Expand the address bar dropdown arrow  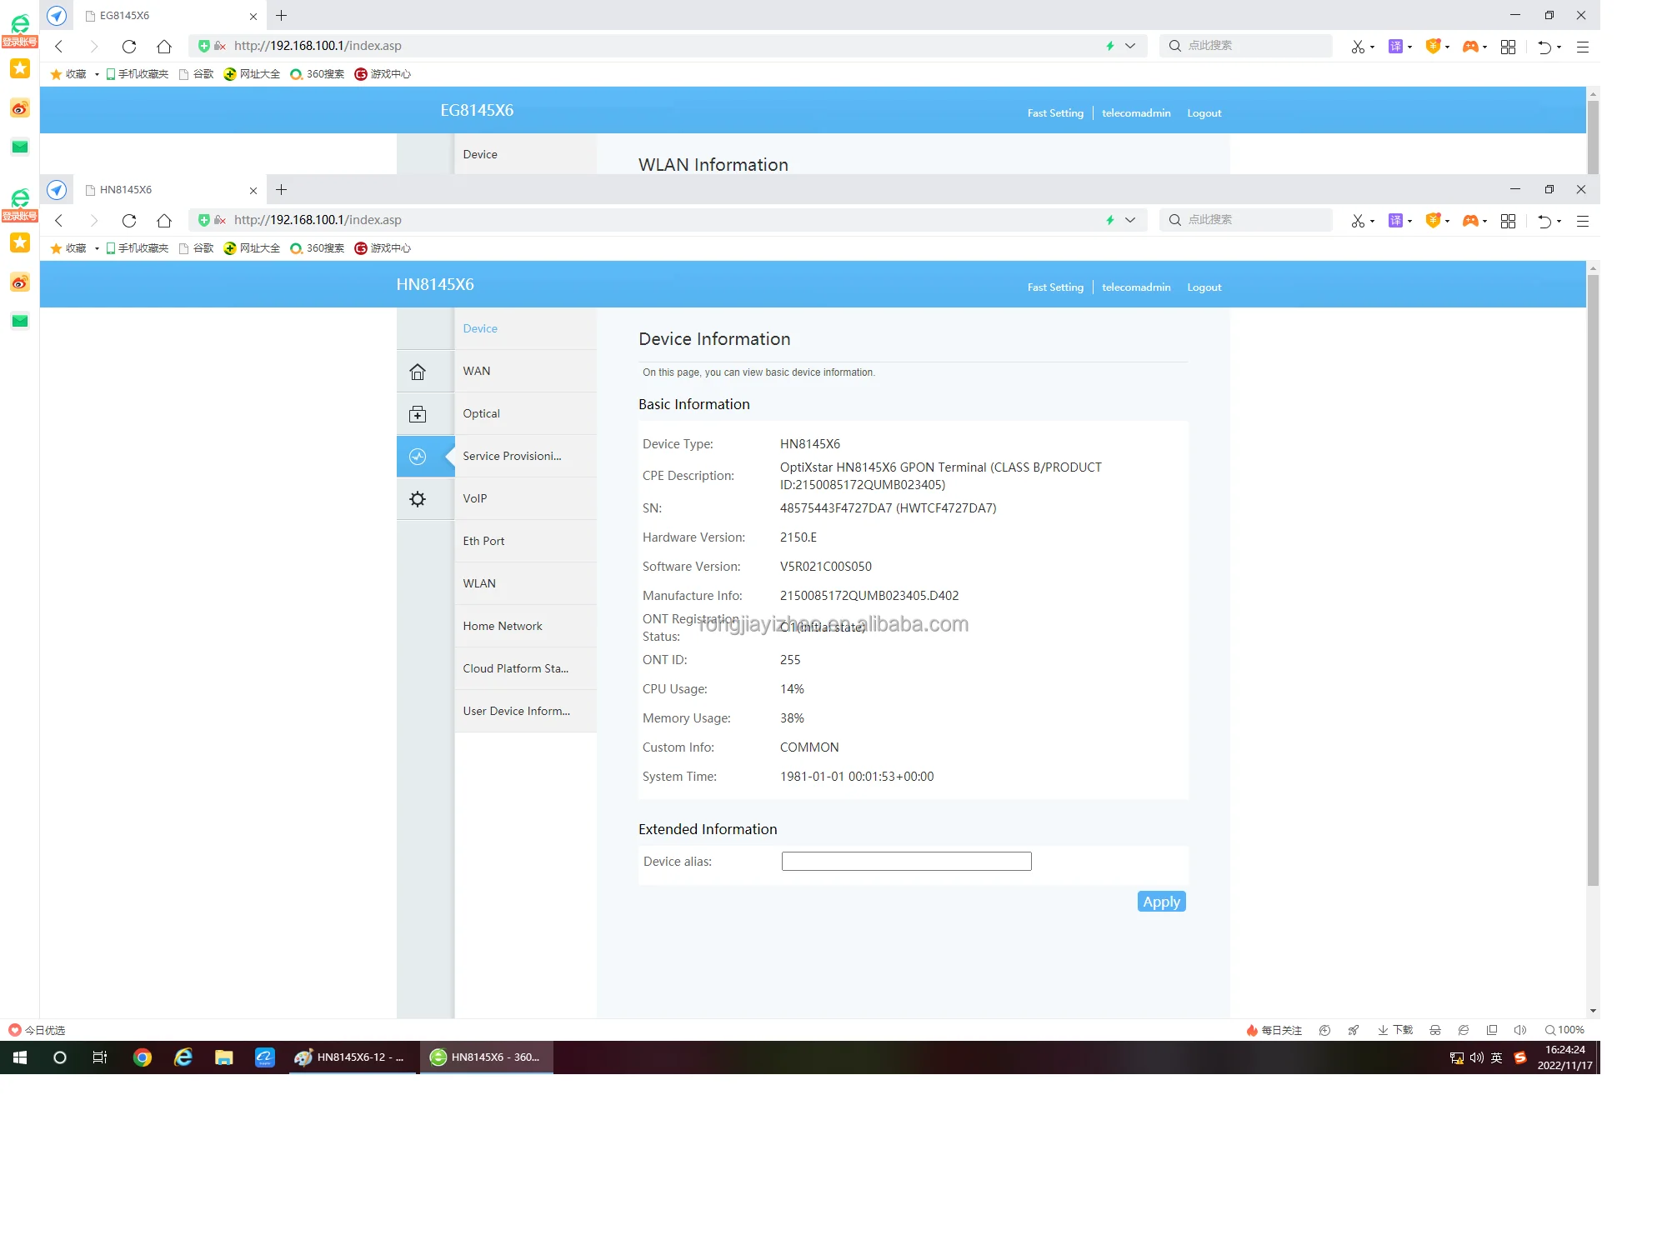[x=1130, y=221]
